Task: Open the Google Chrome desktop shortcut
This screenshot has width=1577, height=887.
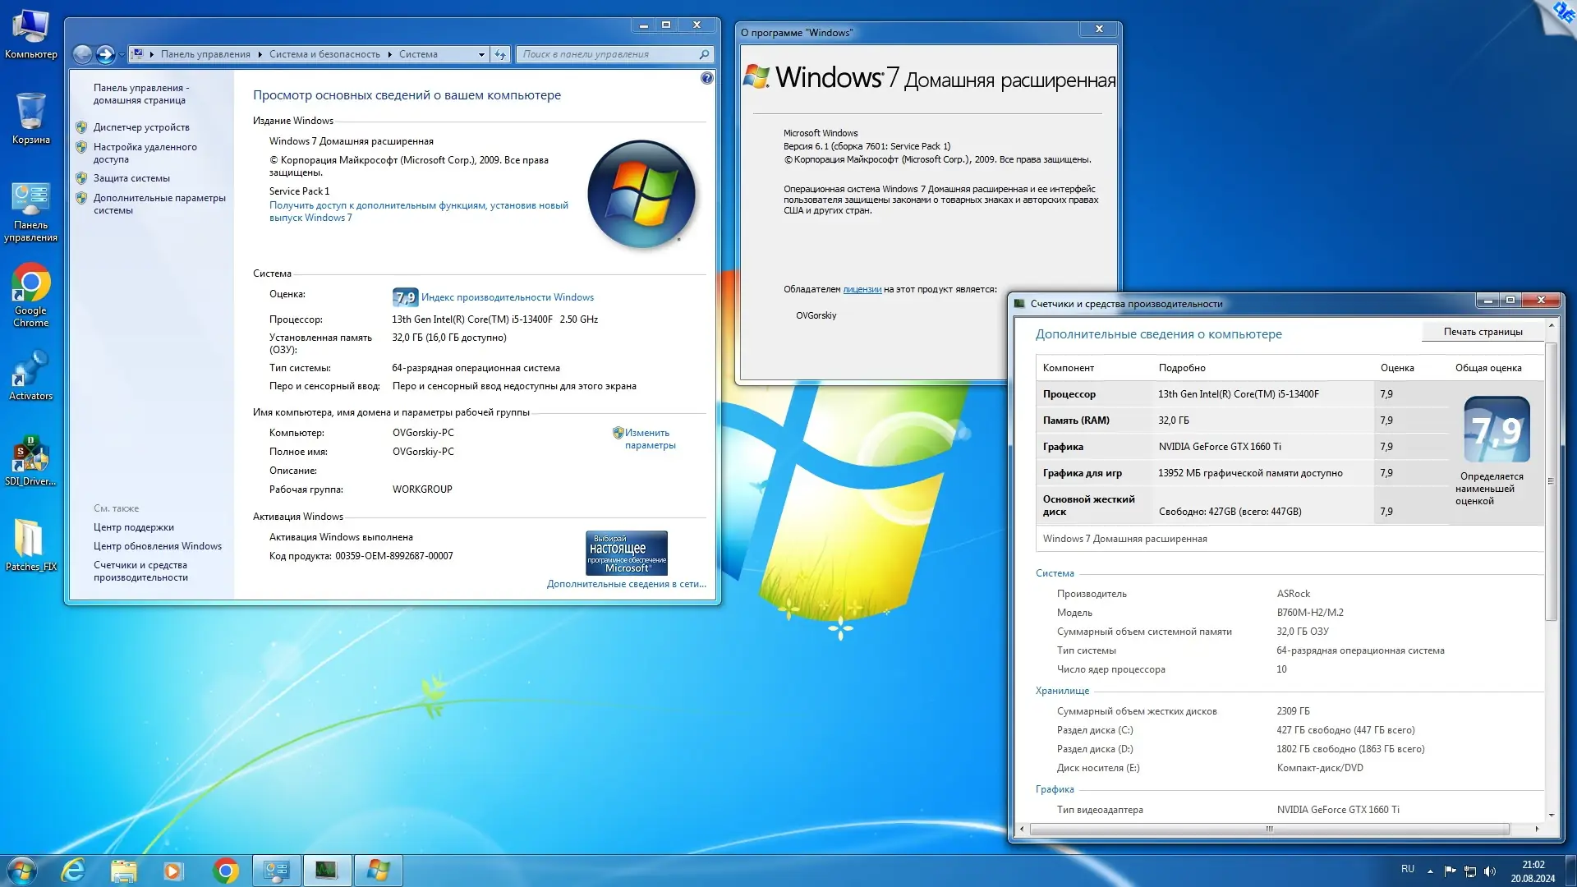Action: coord(30,284)
